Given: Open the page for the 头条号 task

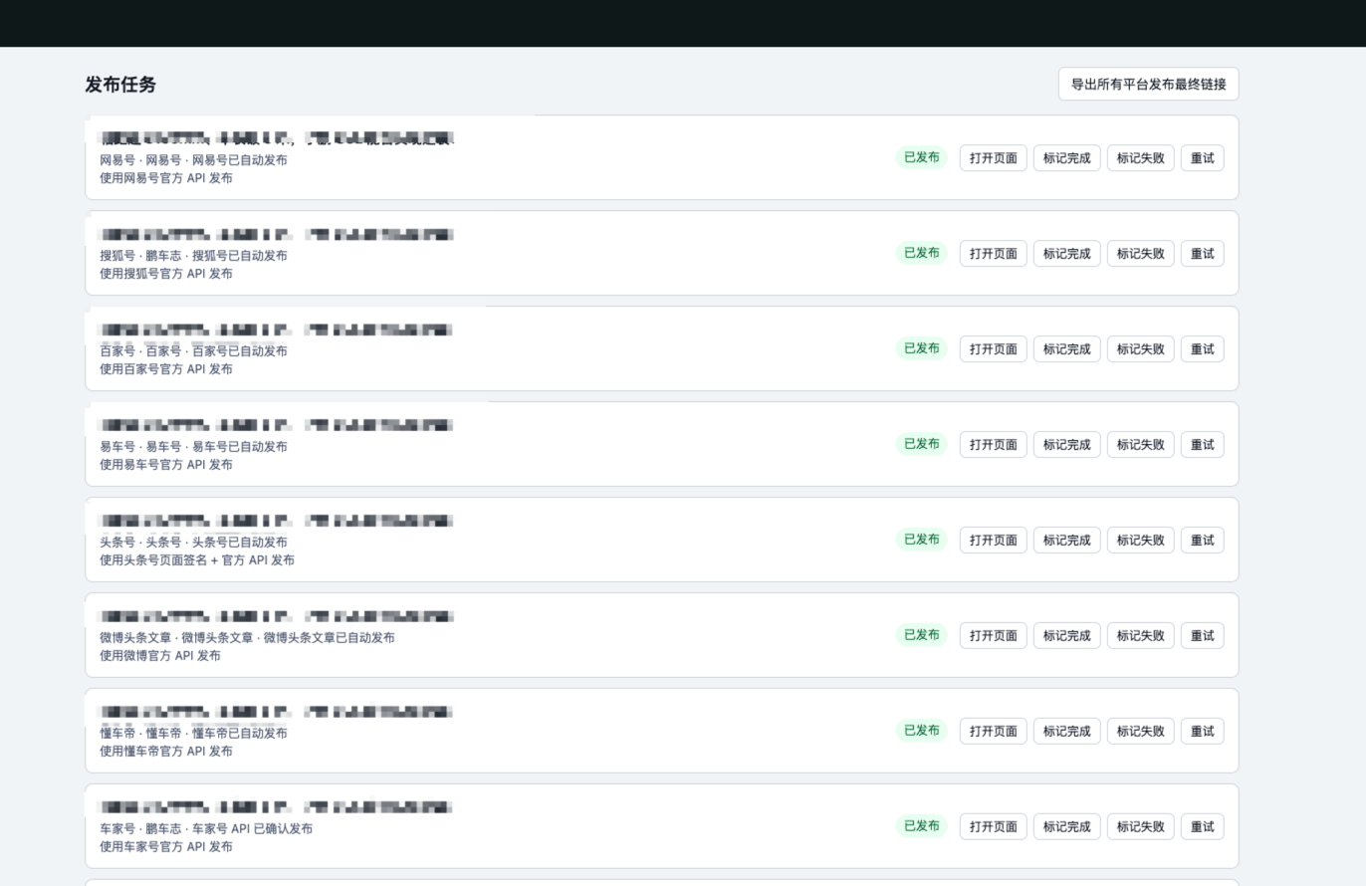Looking at the screenshot, I should [x=993, y=541].
